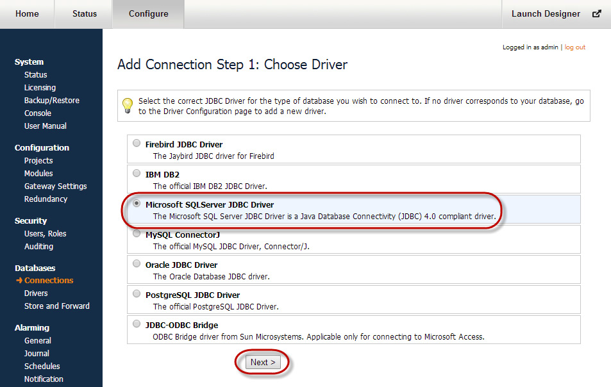Select the JDBC-ODBC Bridge radio button

coord(137,324)
